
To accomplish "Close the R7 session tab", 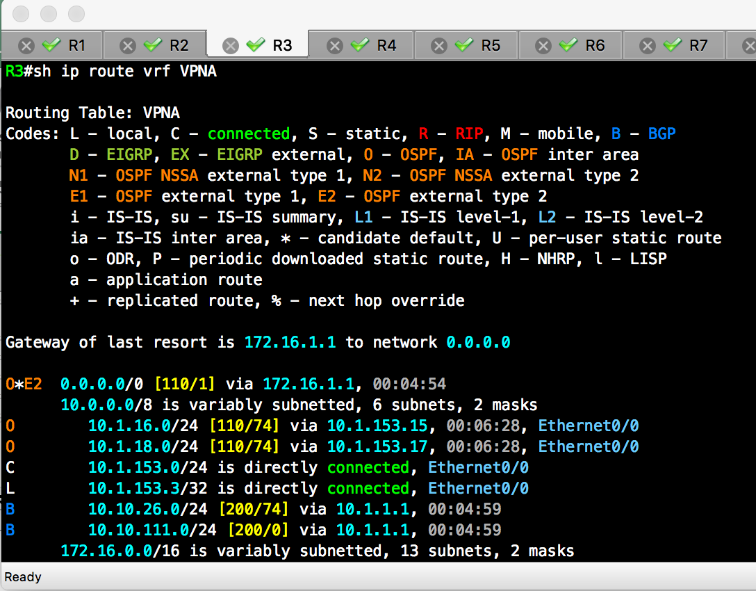I will (x=648, y=46).
